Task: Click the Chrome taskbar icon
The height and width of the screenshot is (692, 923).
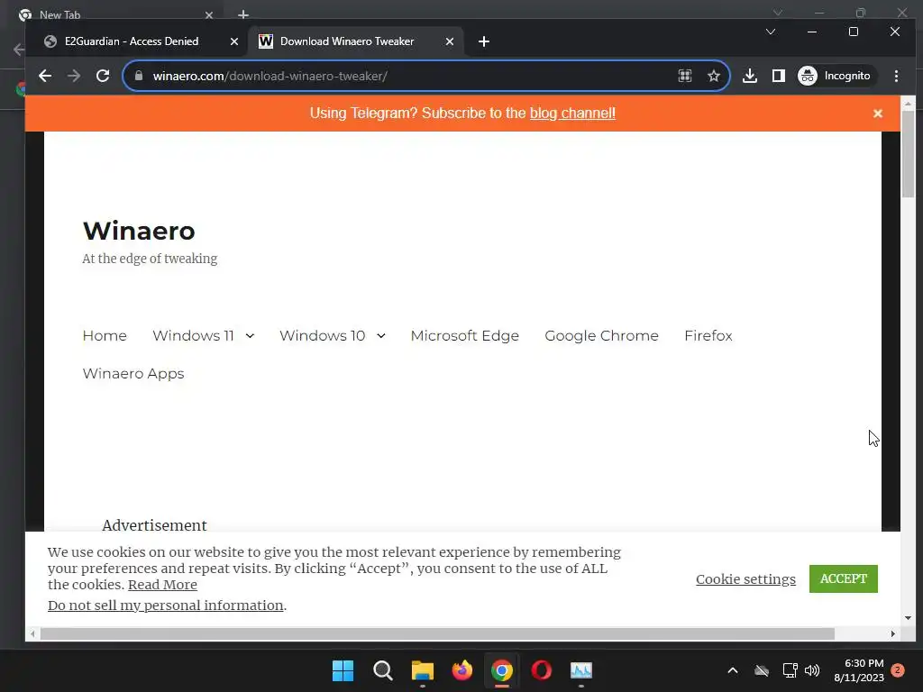Action: click(501, 670)
